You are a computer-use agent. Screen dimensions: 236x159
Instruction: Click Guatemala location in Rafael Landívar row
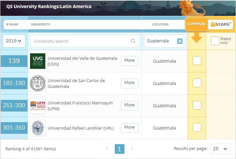pos(165,128)
